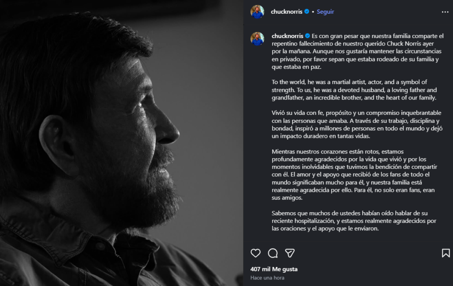This screenshot has height=286, width=453.
Task: Open the three-dot more options menu
Action: coord(445,12)
